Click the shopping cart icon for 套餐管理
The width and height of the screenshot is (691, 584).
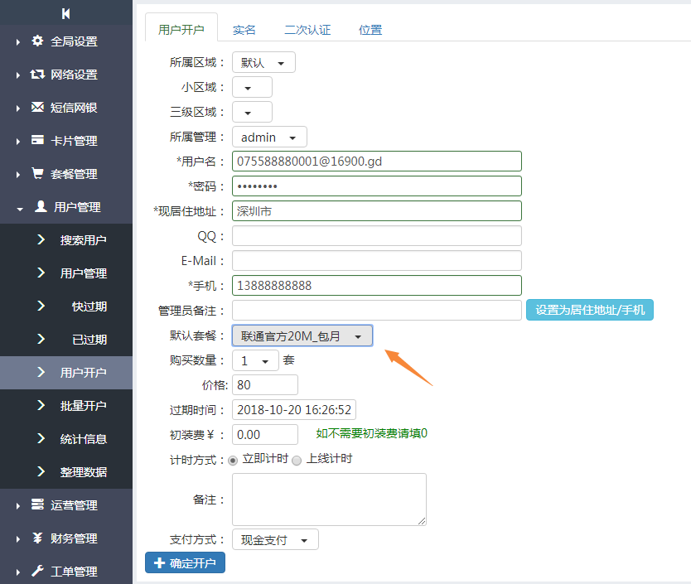tap(37, 173)
